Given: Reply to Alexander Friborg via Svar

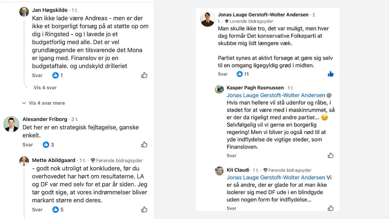Looking at the screenshot, I should 28,145.
